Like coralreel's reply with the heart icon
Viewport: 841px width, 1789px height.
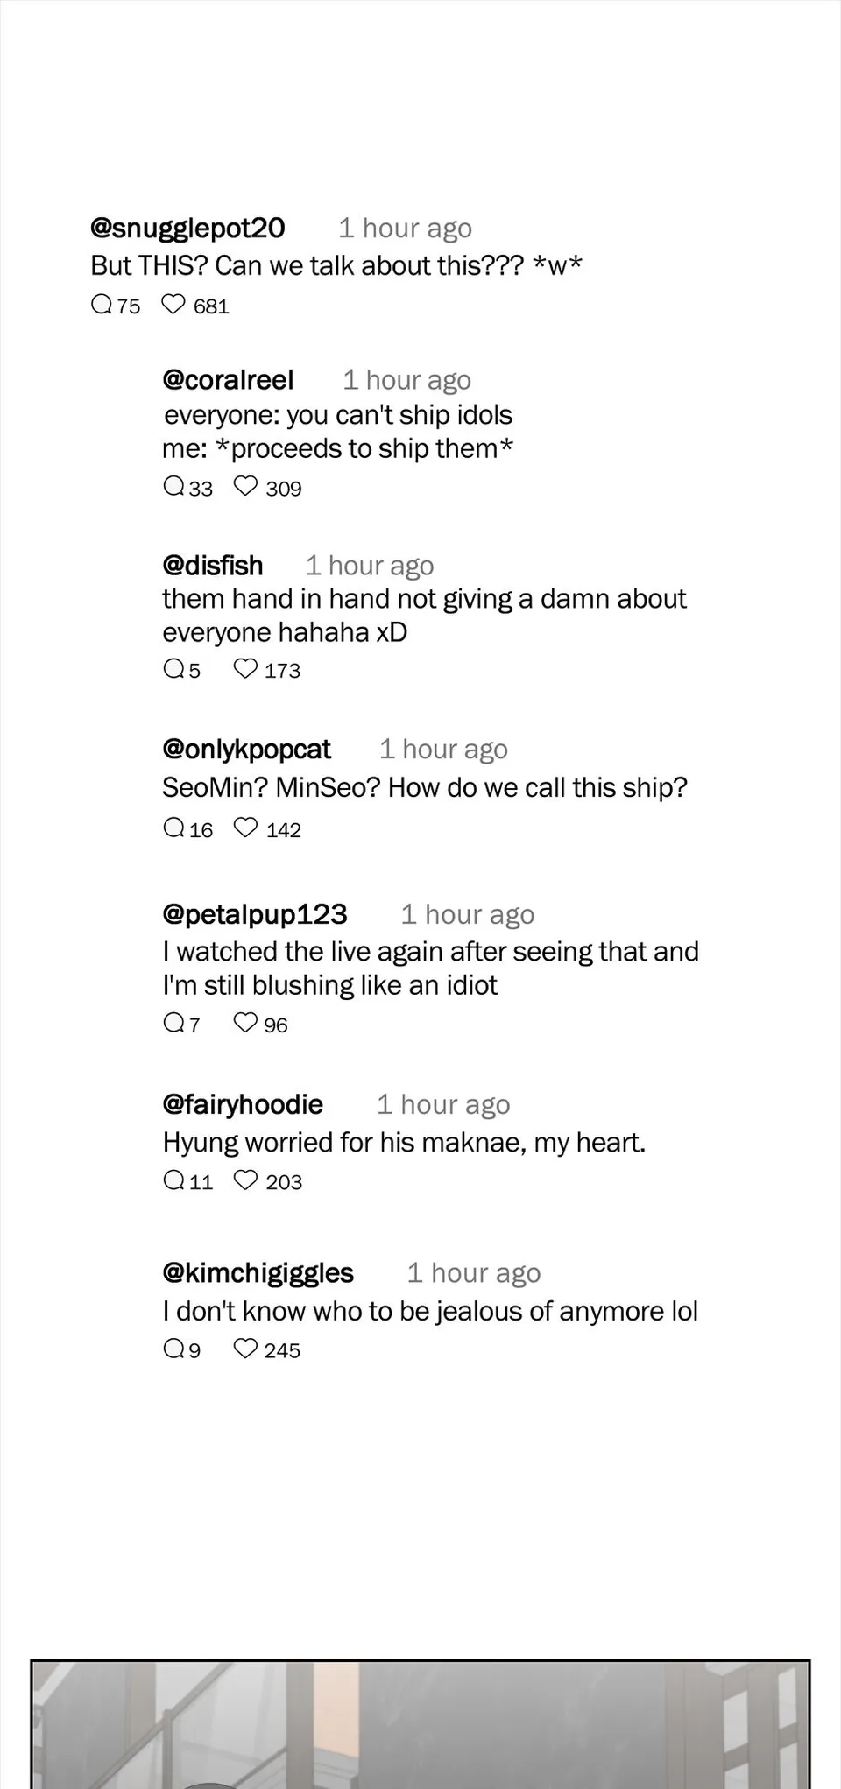[x=245, y=486]
